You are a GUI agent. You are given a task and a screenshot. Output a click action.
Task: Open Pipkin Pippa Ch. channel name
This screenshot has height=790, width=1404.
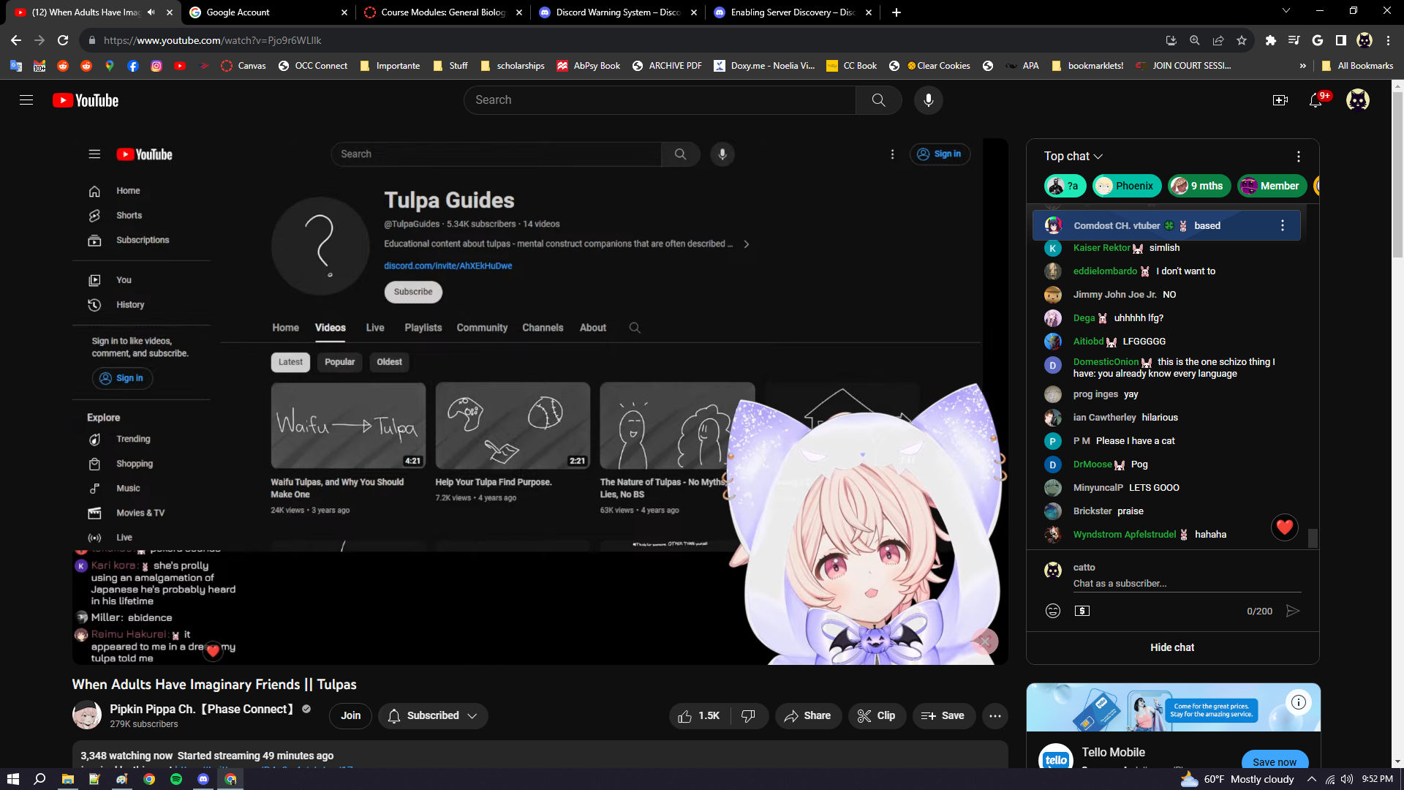[201, 709]
